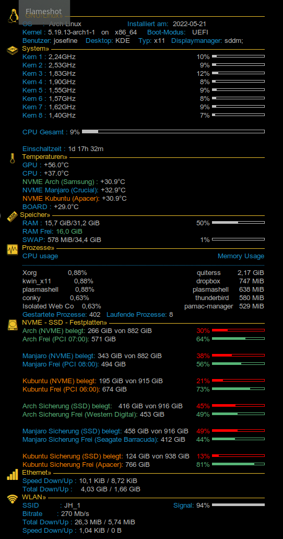The width and height of the screenshot is (283, 539).
Task: Click the red Arch NVME belegt bar
Action: pyautogui.click(x=238, y=330)
